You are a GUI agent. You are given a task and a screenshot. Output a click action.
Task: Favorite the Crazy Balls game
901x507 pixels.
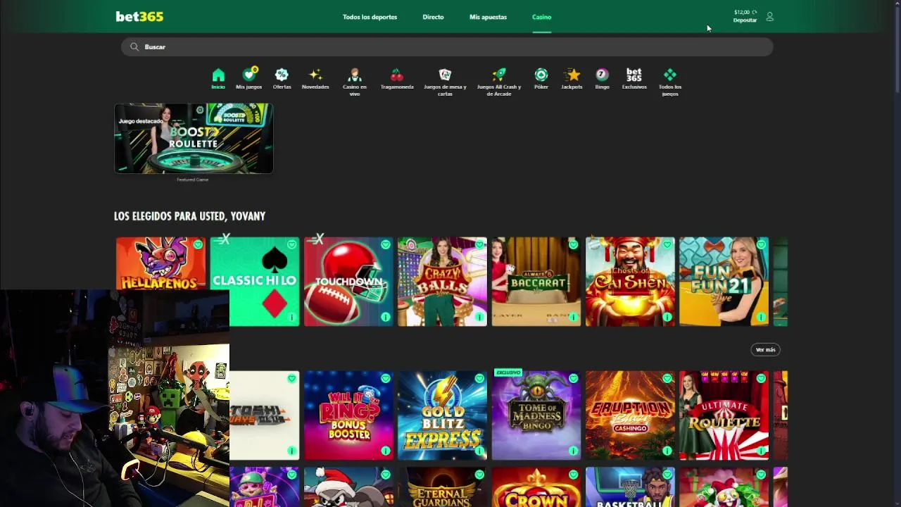[x=479, y=244]
